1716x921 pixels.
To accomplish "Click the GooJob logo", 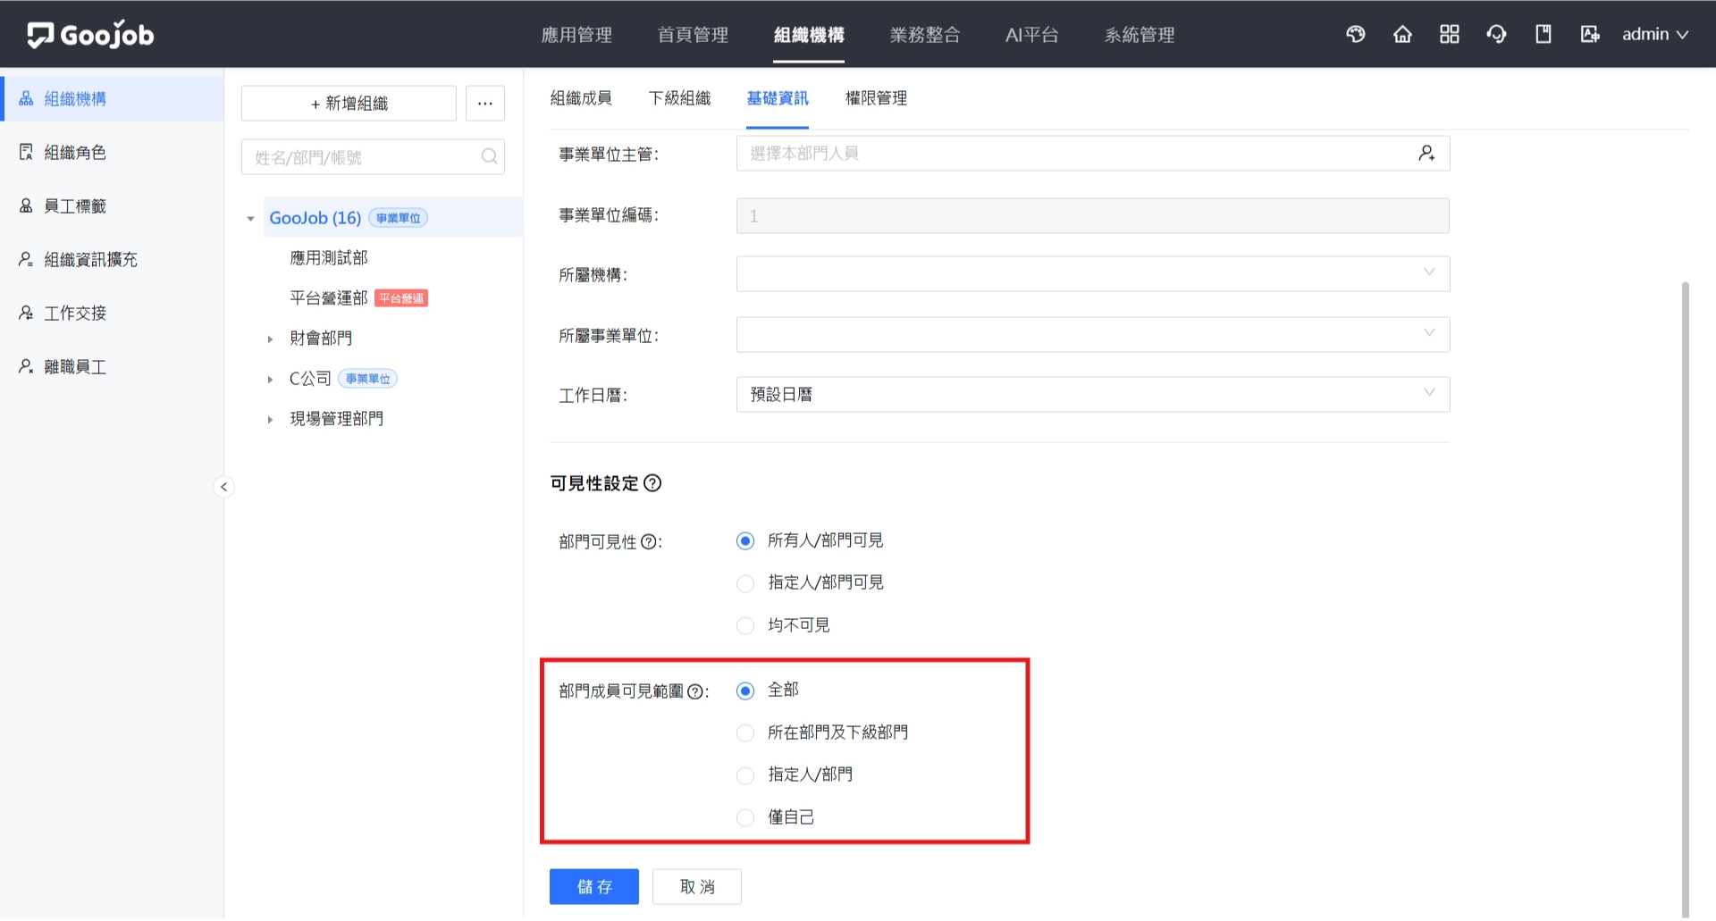I will 90,35.
